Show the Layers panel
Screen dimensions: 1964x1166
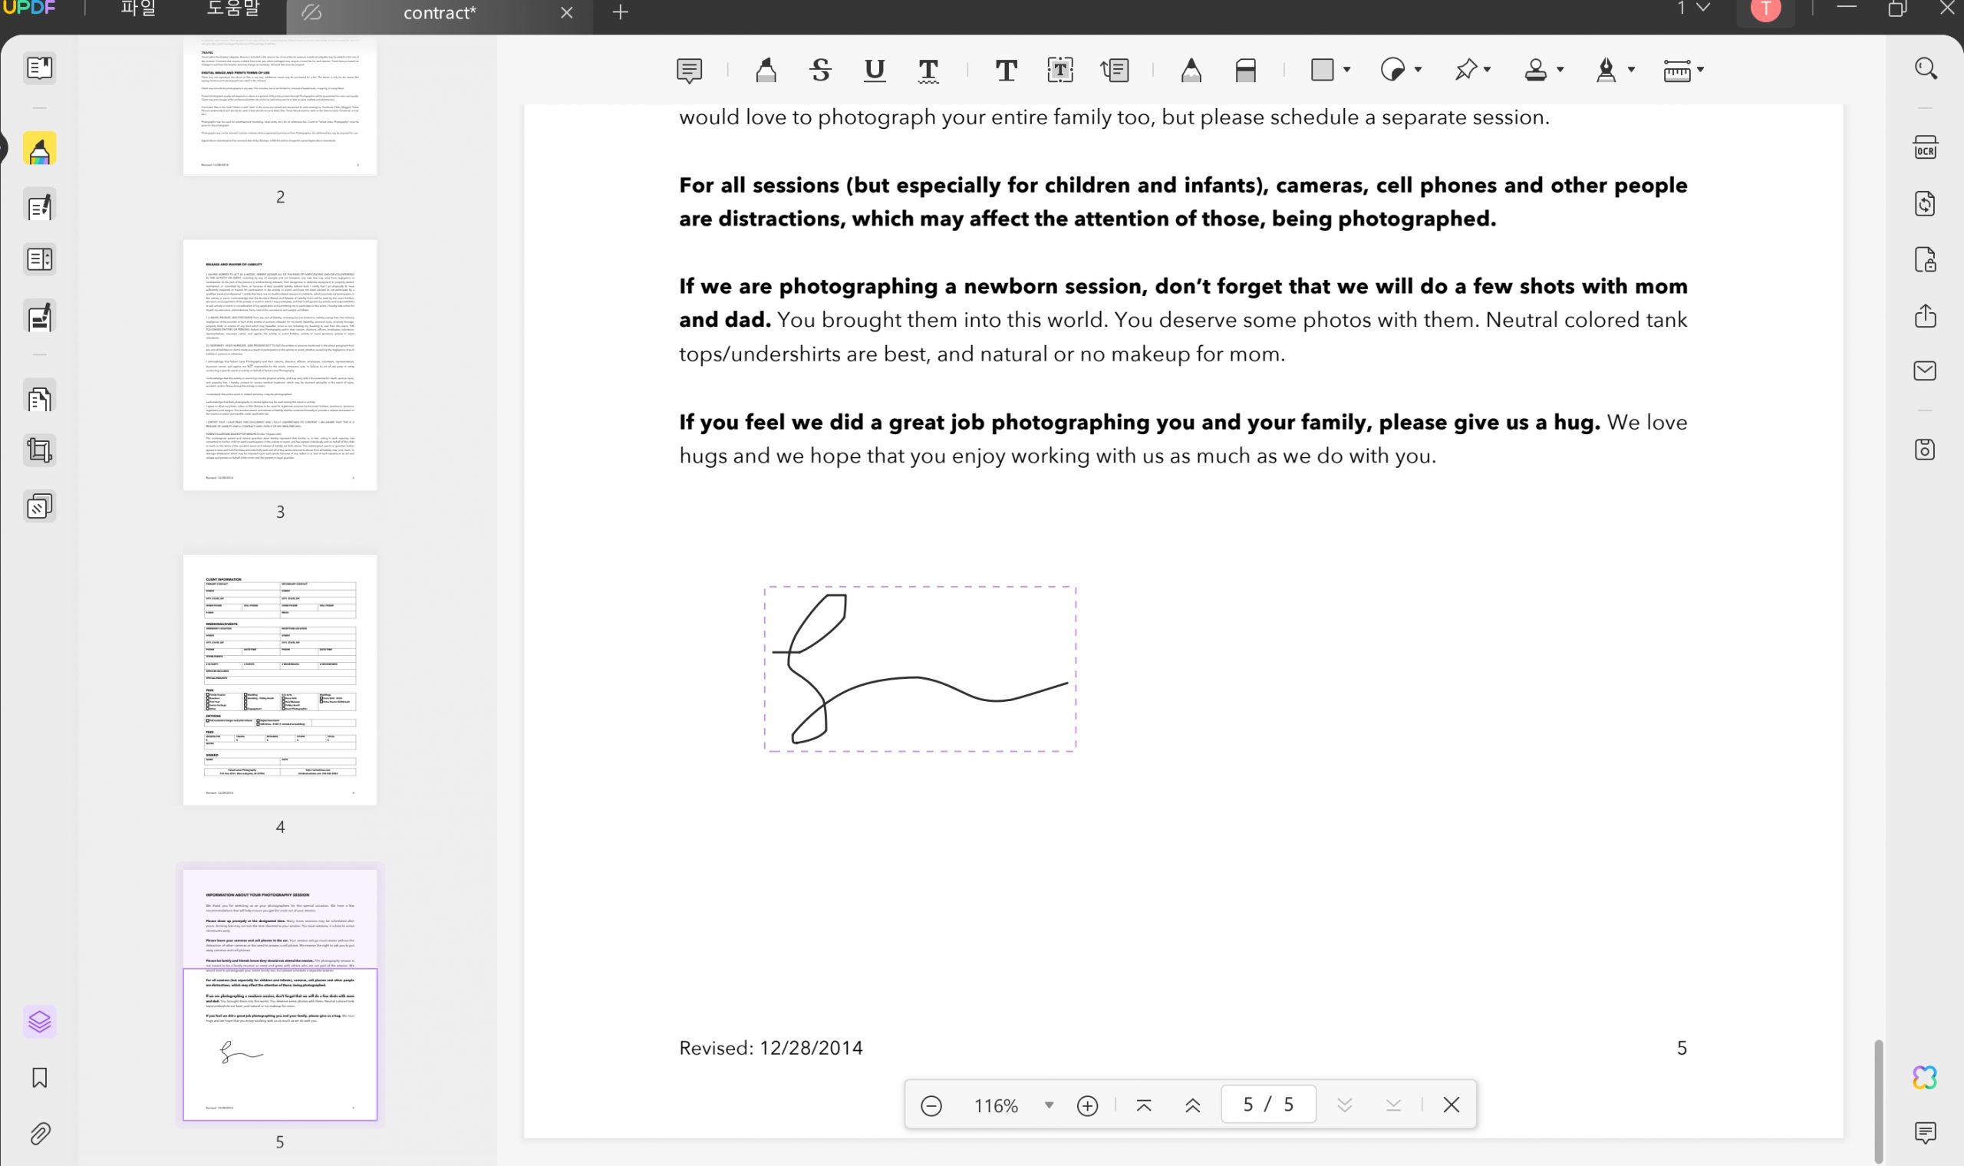[39, 1022]
